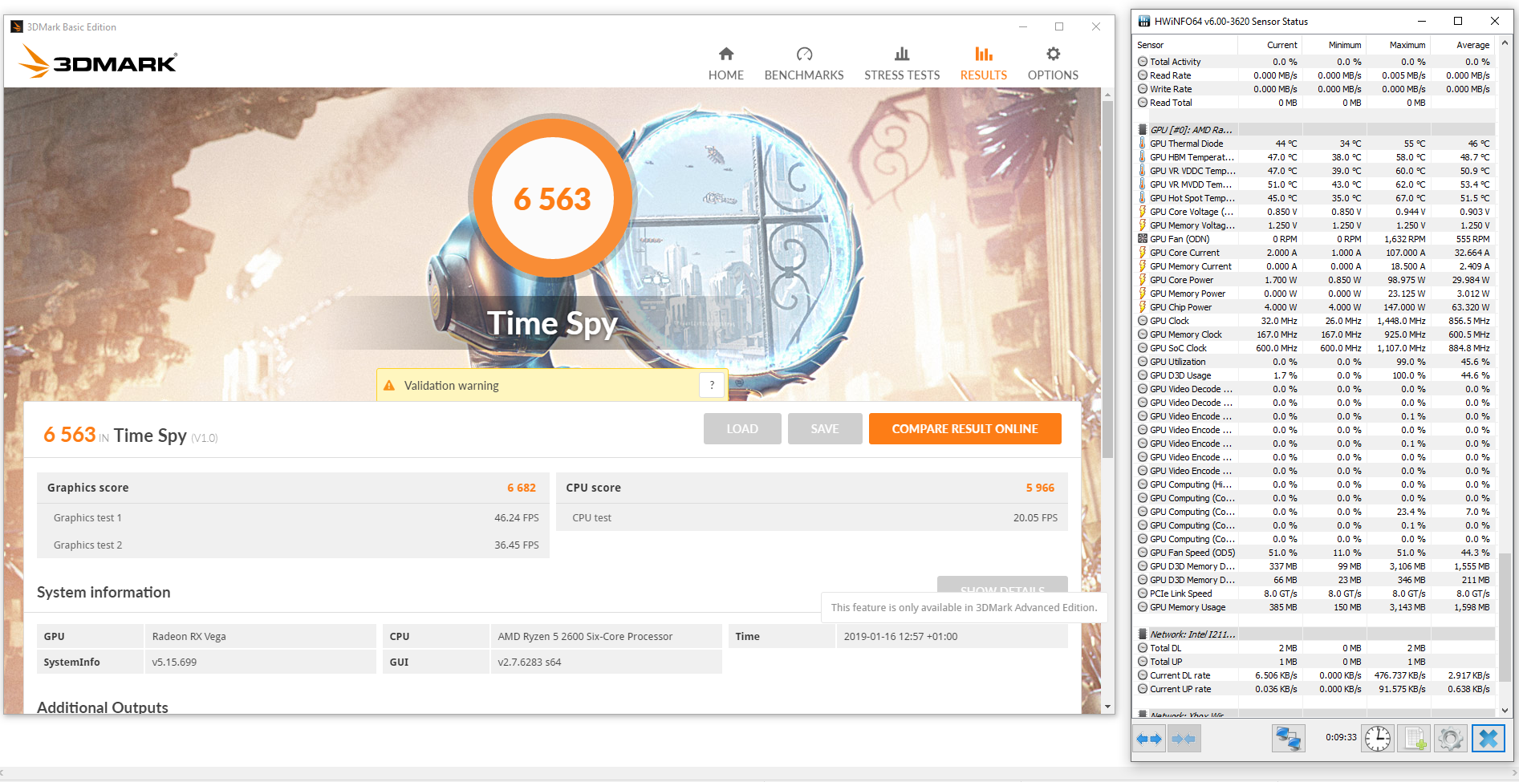The image size is (1519, 782).
Task: Click the validation warning triangle icon
Action: pyautogui.click(x=389, y=386)
